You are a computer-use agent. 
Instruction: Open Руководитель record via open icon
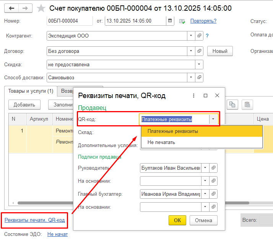click(213, 168)
